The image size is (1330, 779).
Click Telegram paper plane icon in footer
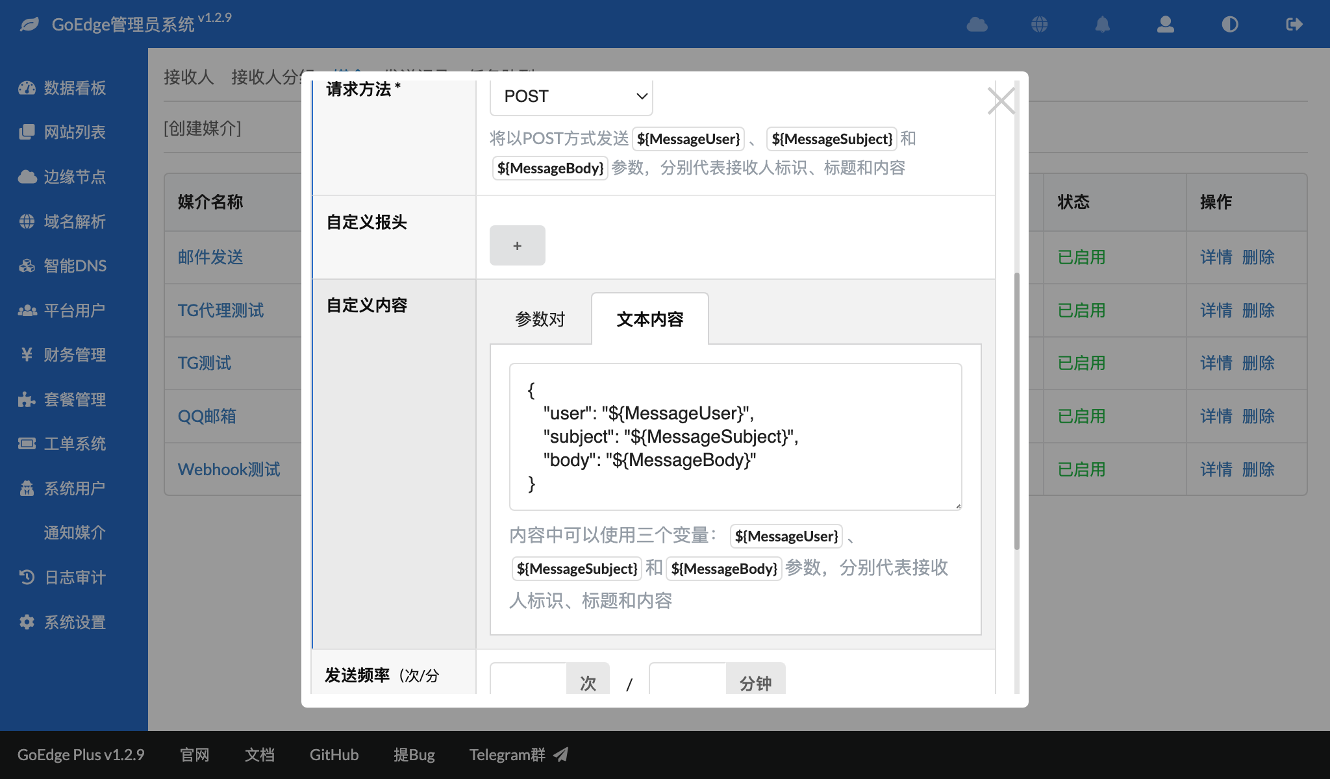tap(561, 754)
